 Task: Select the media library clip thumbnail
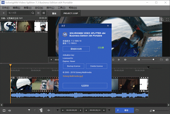point(24,27)
